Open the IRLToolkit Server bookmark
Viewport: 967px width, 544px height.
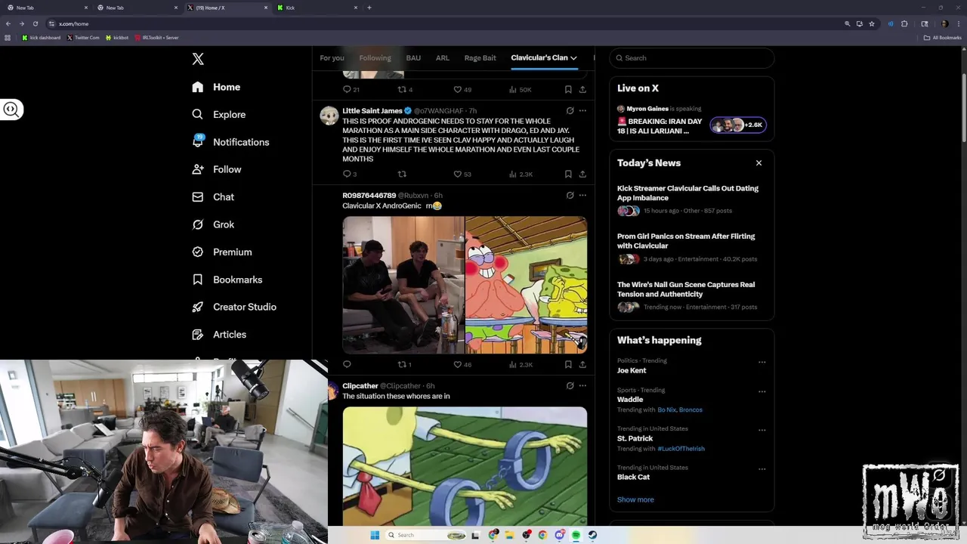157,37
